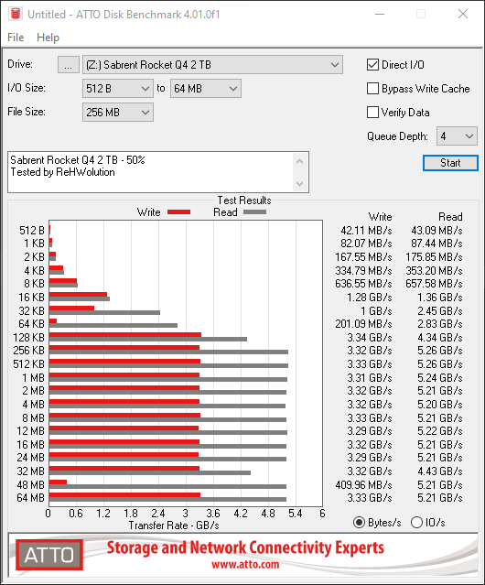Click the description box scroll down arrow
This screenshot has width=485, height=585.
[x=300, y=184]
